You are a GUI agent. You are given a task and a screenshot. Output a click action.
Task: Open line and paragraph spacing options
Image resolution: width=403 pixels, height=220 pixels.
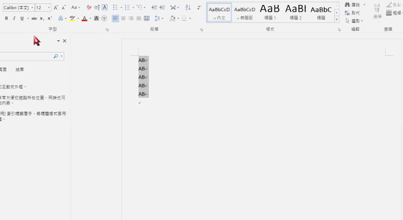pyautogui.click(x=157, y=18)
